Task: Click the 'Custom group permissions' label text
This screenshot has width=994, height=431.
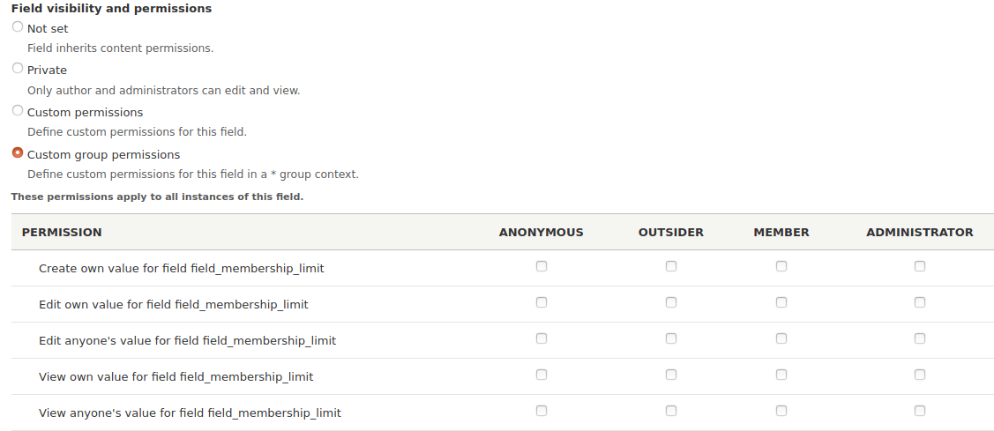Action: coord(103,155)
